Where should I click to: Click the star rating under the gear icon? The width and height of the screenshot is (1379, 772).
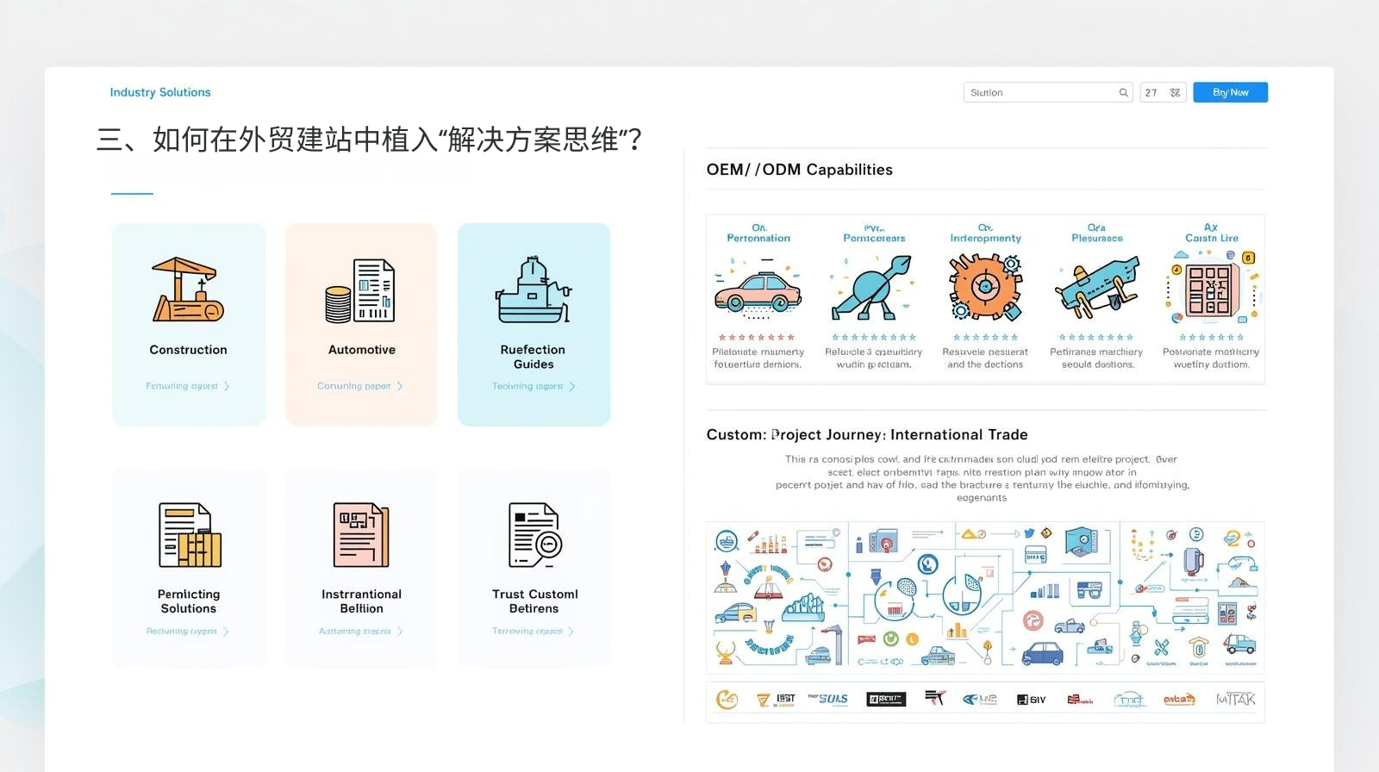pos(985,337)
